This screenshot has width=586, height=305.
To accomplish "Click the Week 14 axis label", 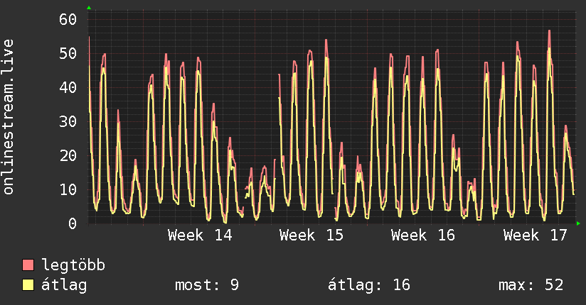I will point(200,235).
